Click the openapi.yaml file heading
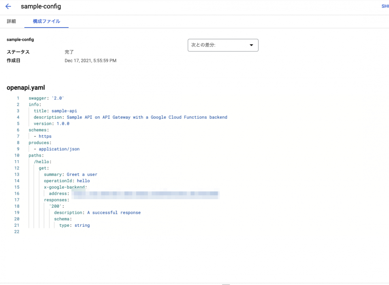 (26, 87)
